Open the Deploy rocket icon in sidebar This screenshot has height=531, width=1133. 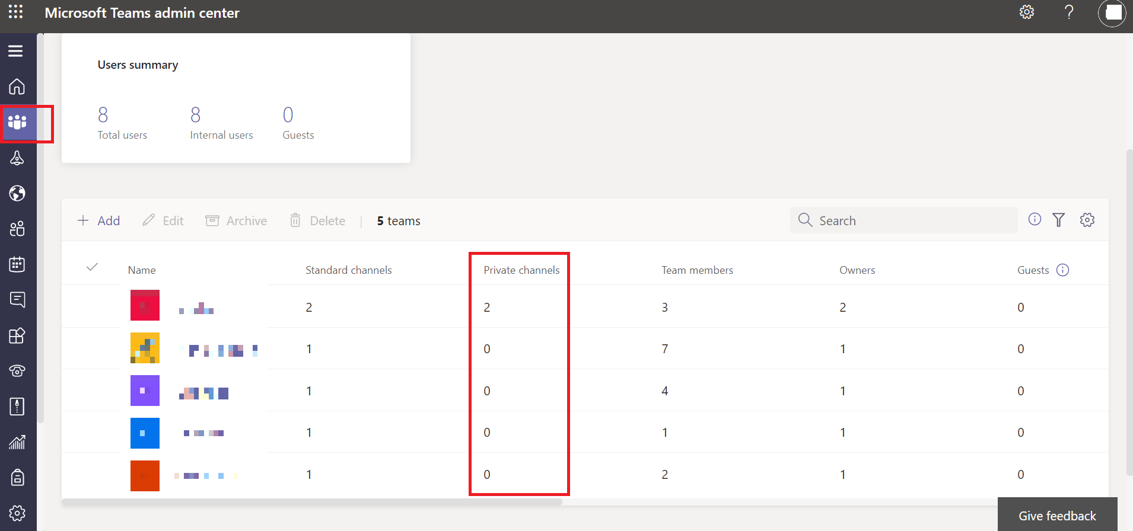point(17,158)
